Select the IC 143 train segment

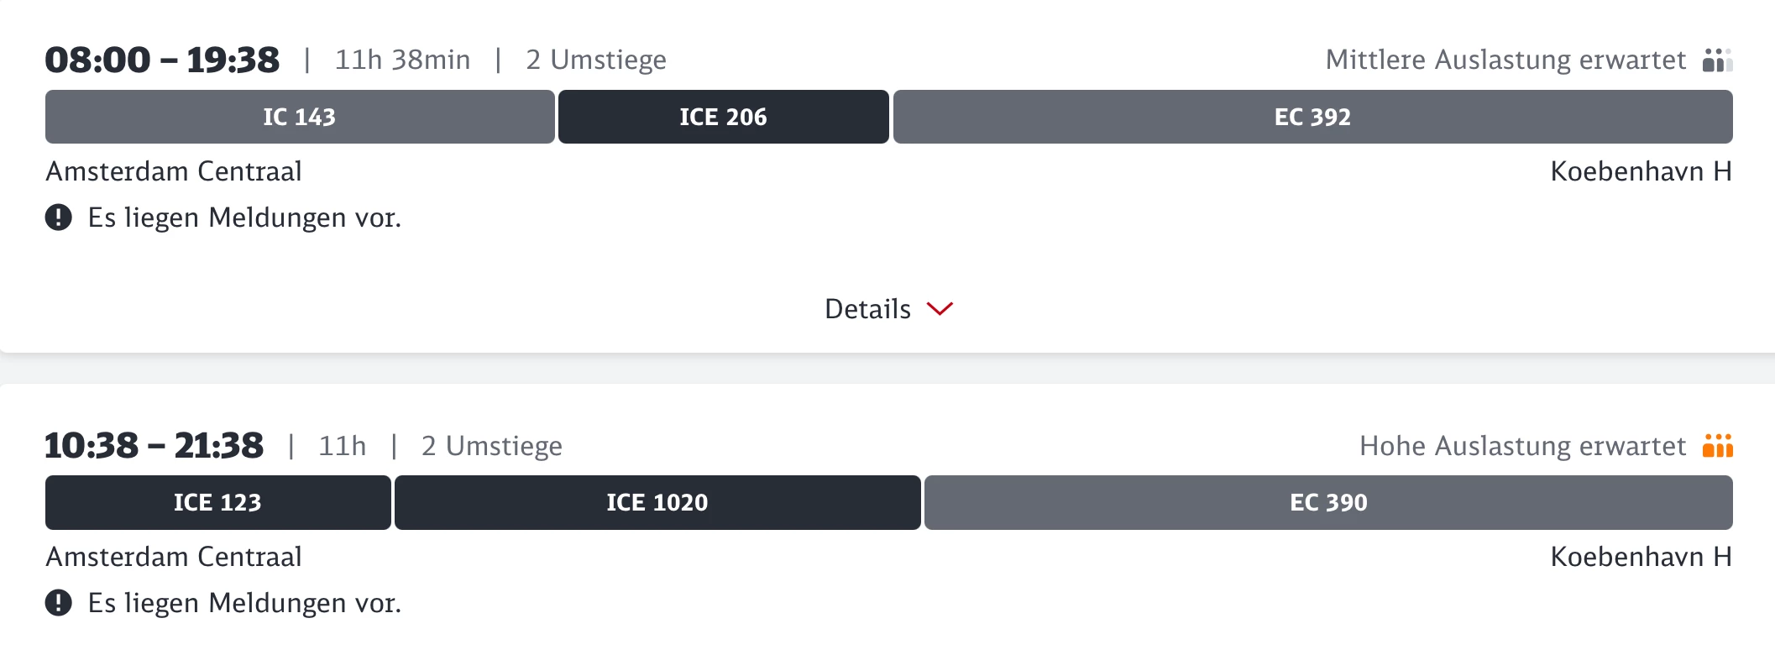pos(299,117)
